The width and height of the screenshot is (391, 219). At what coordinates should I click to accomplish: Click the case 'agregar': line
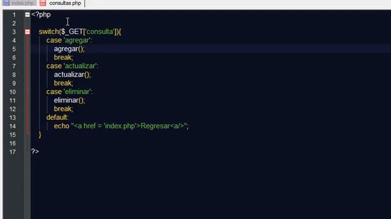69,40
